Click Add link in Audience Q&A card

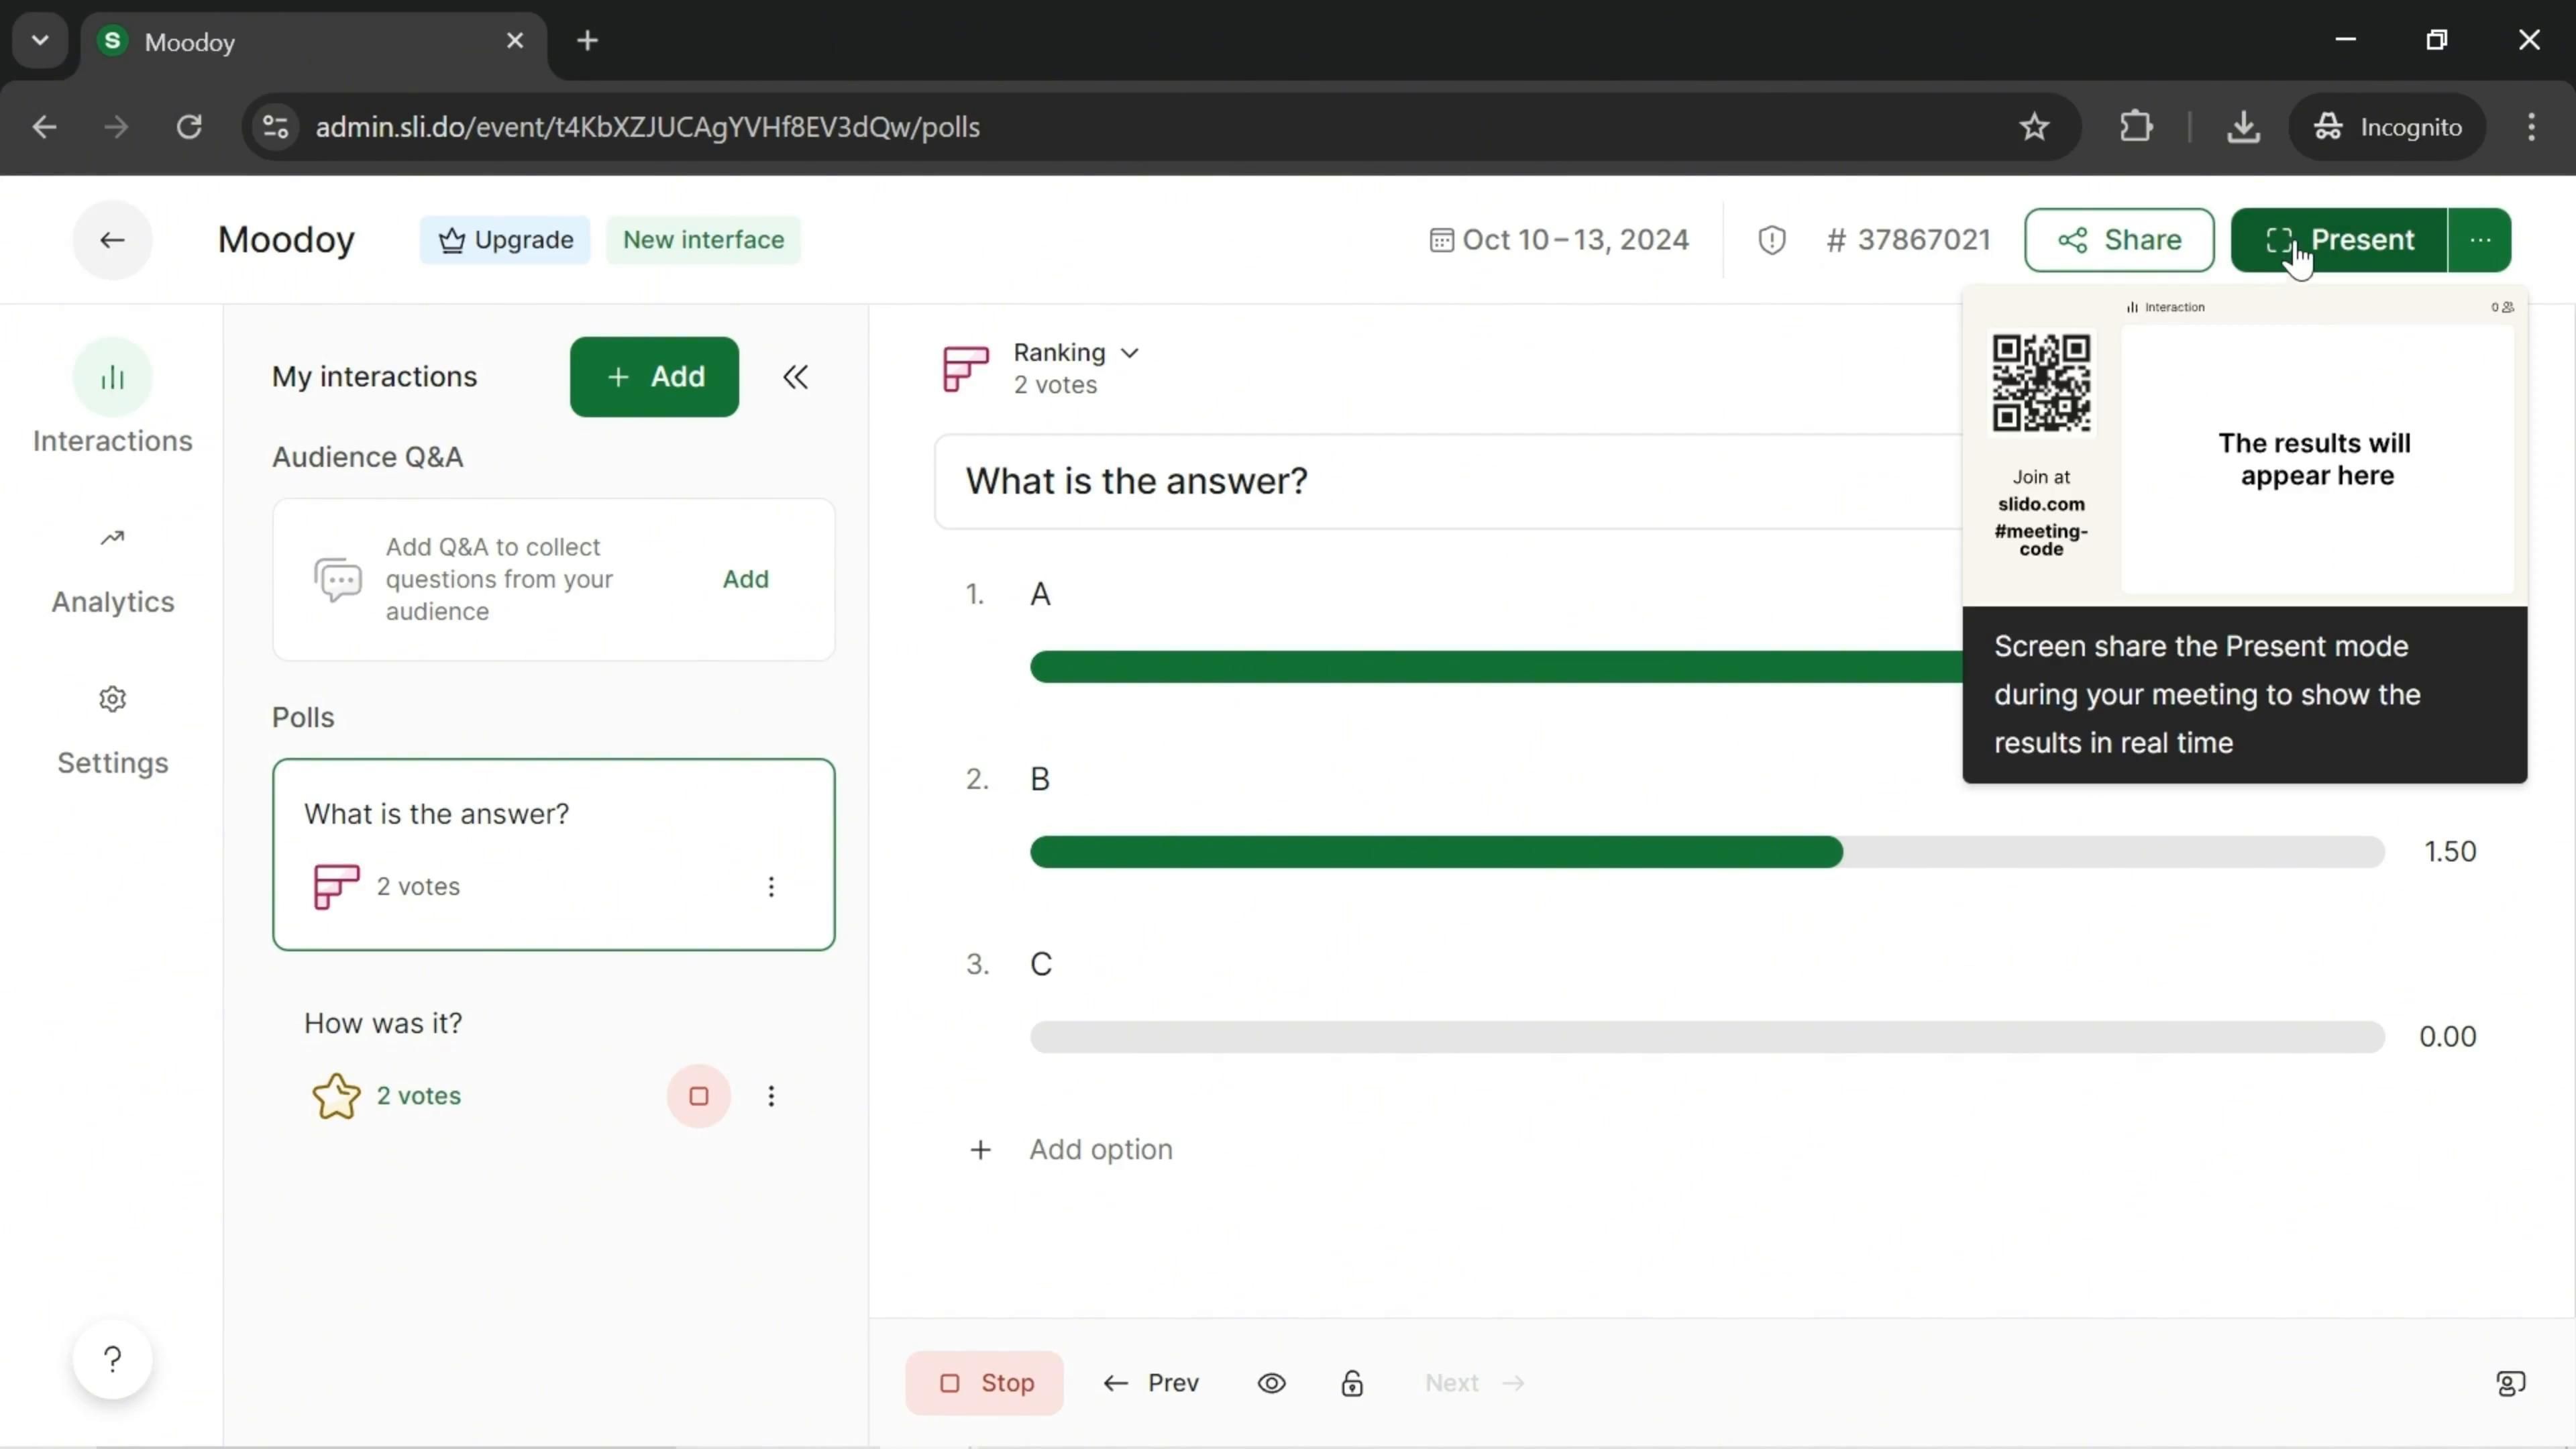(x=745, y=579)
